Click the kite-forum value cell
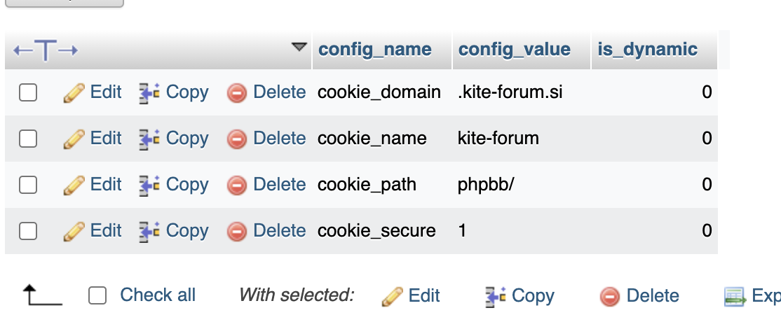Image resolution: width=781 pixels, height=315 pixels. pos(498,139)
